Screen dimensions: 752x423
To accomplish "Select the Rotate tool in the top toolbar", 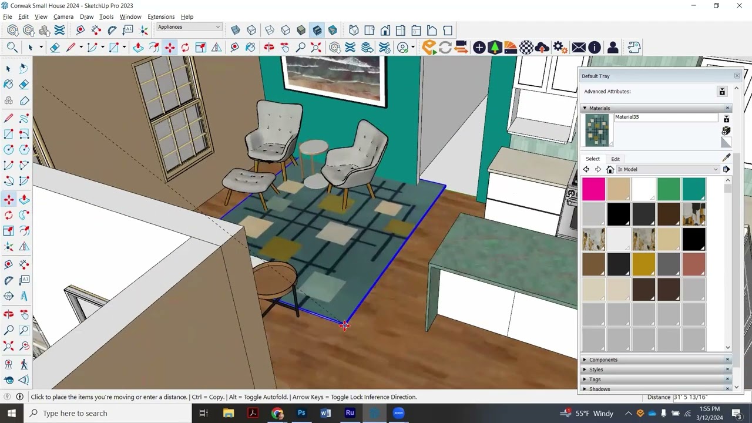I will (185, 48).
